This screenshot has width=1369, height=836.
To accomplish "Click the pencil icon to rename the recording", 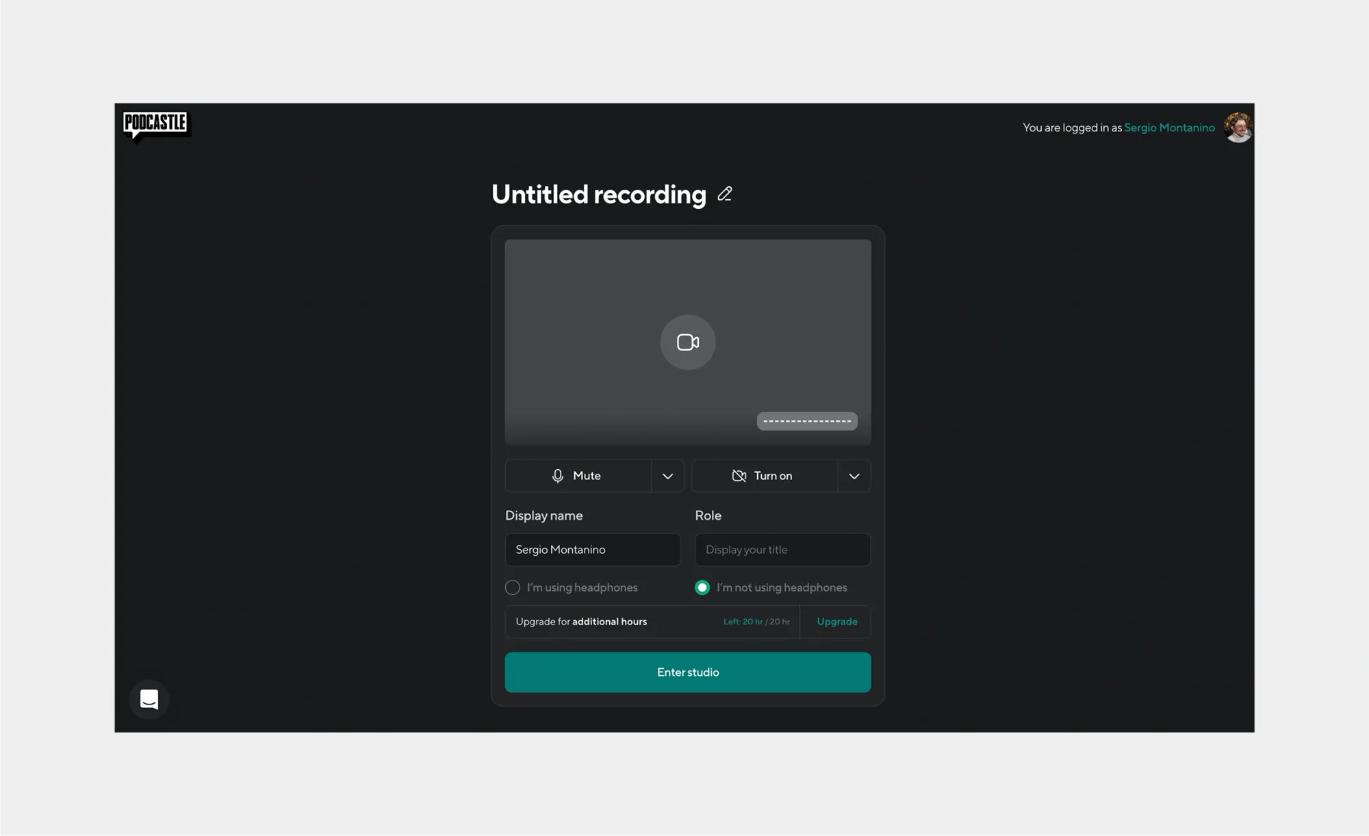I will [x=724, y=194].
